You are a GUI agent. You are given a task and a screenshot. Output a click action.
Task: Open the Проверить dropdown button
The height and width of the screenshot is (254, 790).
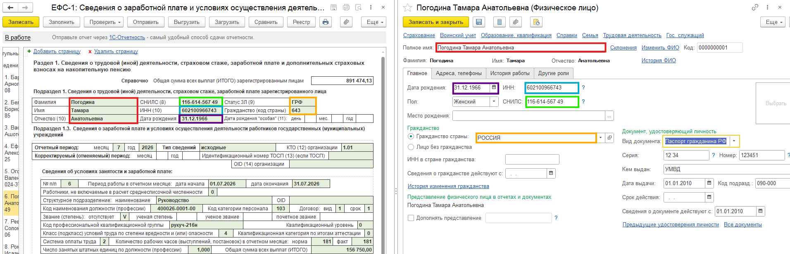tap(104, 22)
